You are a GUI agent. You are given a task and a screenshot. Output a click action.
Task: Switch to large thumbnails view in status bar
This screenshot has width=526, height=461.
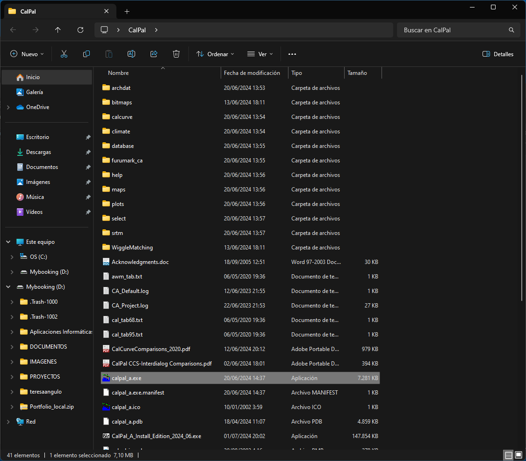coord(519,455)
